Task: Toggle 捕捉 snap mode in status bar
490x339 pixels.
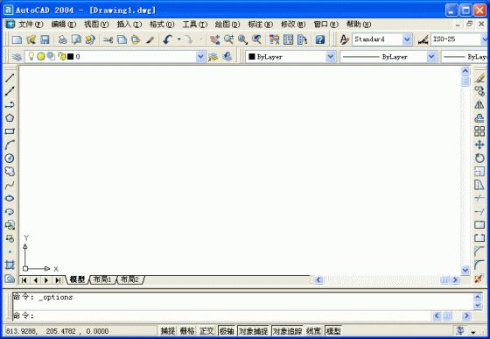Action: tap(168, 331)
